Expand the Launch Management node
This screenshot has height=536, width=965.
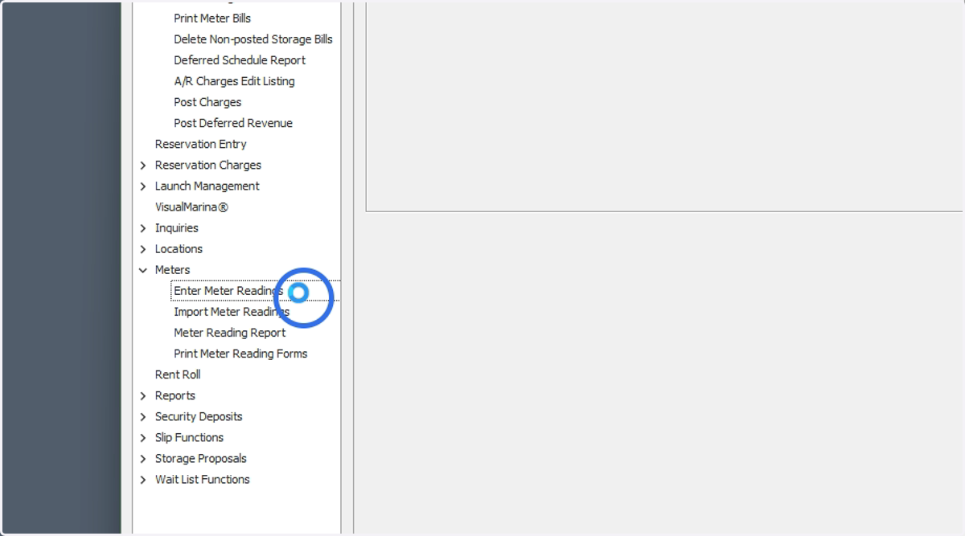tap(143, 186)
